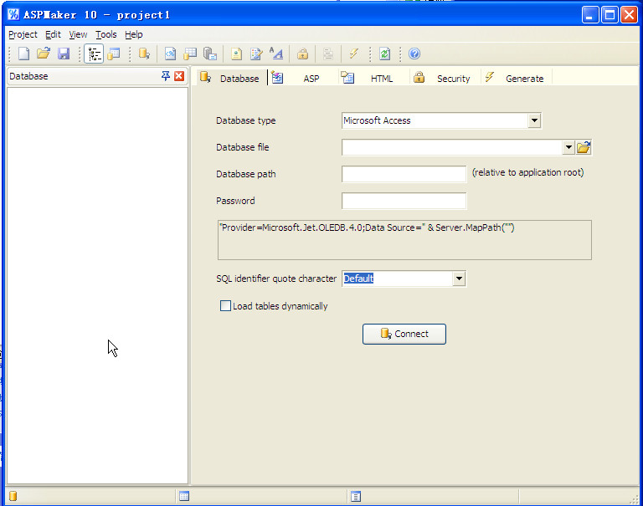Click the table icon in status bar
Screen dimensions: 643x506
[184, 496]
